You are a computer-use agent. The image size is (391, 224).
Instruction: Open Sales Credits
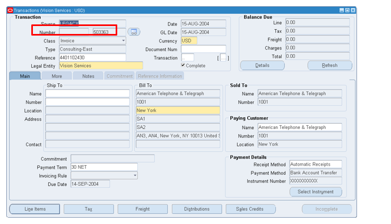point(250,209)
